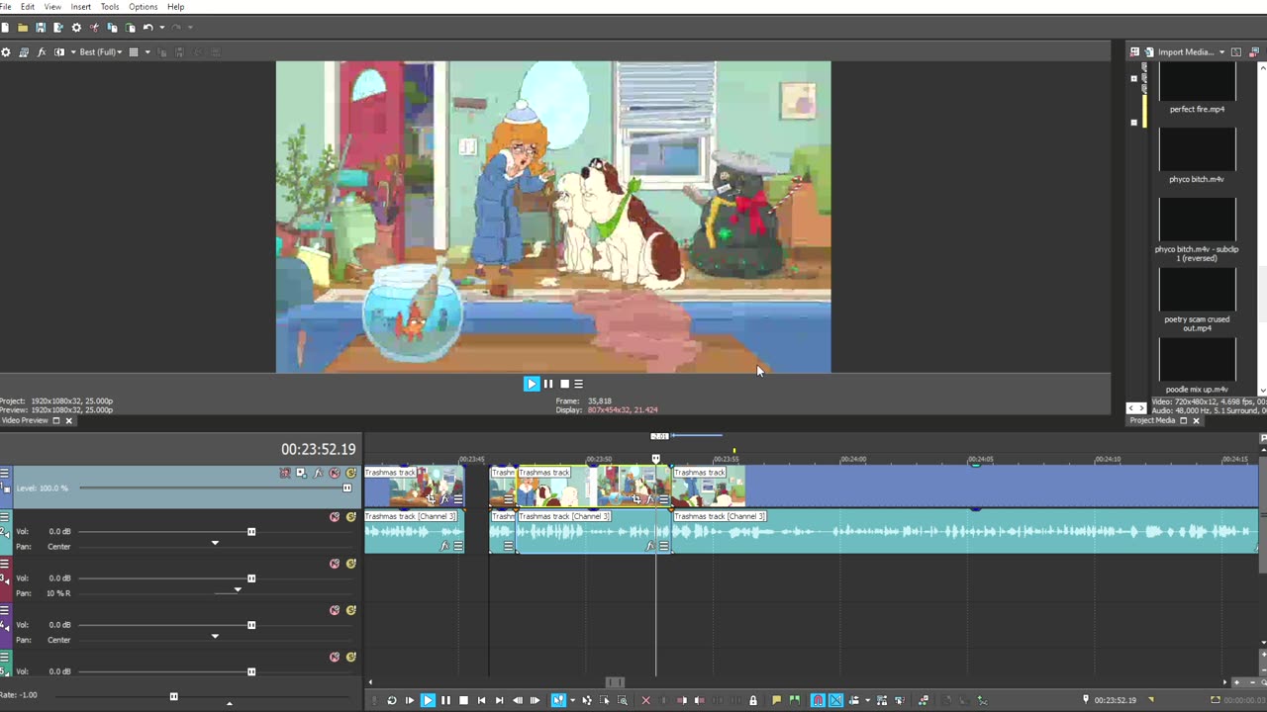Click the Open folder icon in toolbar
The height and width of the screenshot is (712, 1267).
pyautogui.click(x=23, y=28)
